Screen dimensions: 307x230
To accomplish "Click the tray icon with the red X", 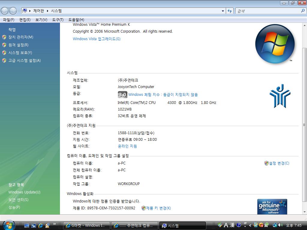I will click(x=261, y=225).
